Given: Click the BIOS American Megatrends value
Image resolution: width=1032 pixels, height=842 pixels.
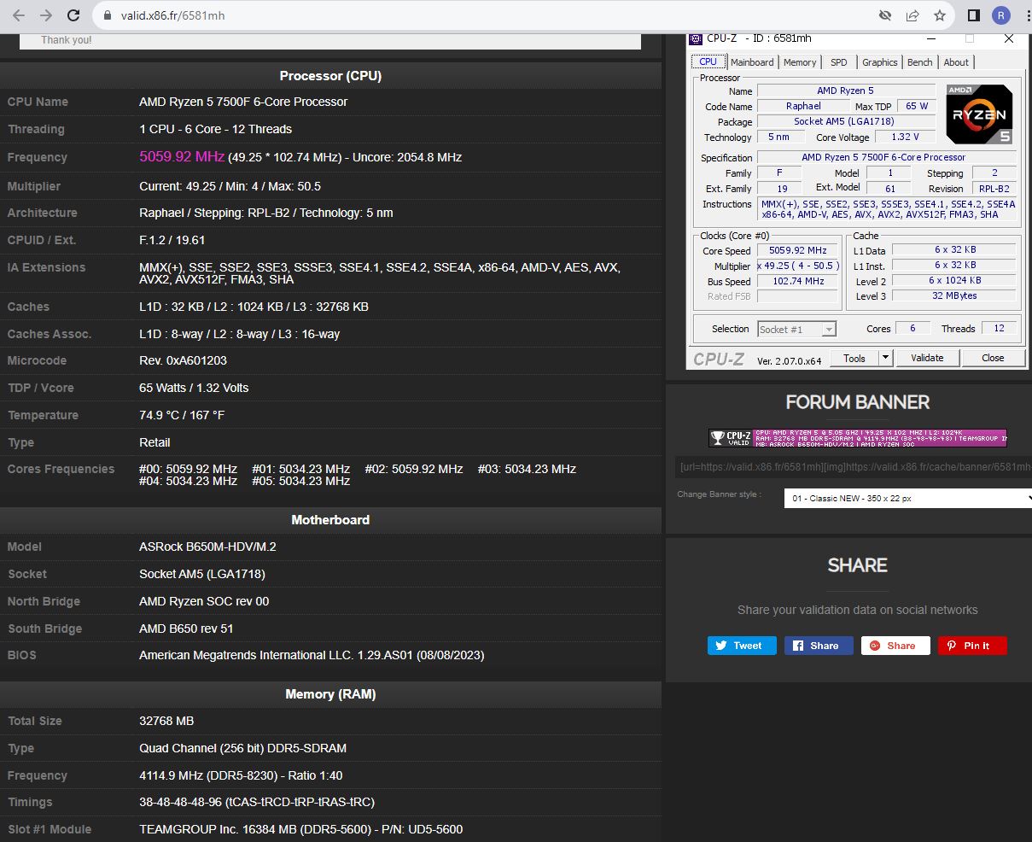Looking at the screenshot, I should pos(312,655).
